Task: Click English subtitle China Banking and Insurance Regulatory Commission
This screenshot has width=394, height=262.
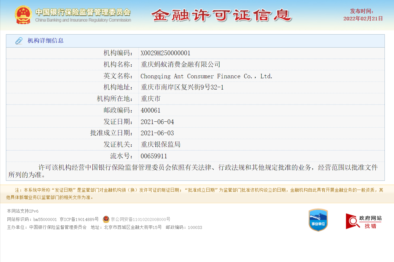Action: pos(83,20)
